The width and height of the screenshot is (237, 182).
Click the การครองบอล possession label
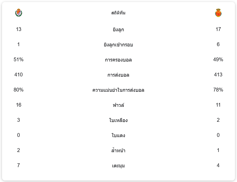click(x=118, y=60)
